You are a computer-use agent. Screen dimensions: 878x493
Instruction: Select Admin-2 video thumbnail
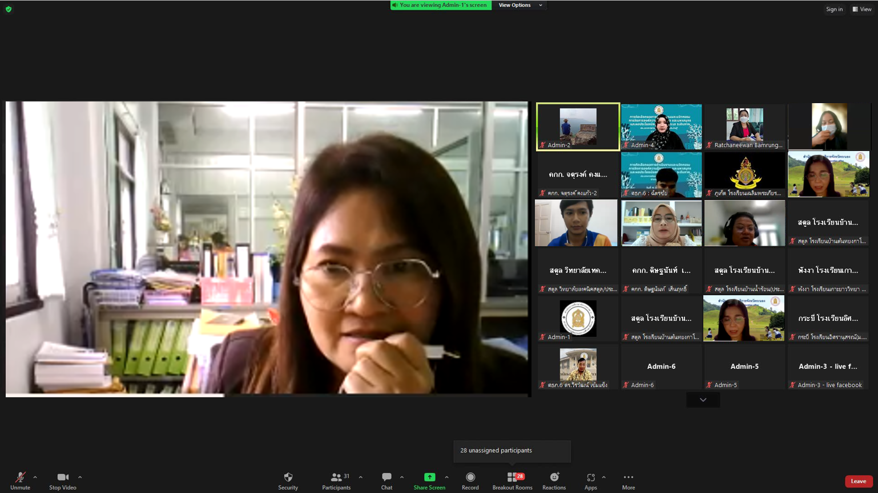pyautogui.click(x=578, y=127)
